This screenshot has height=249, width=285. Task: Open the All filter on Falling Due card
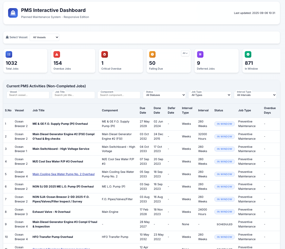pyautogui.click(x=185, y=53)
